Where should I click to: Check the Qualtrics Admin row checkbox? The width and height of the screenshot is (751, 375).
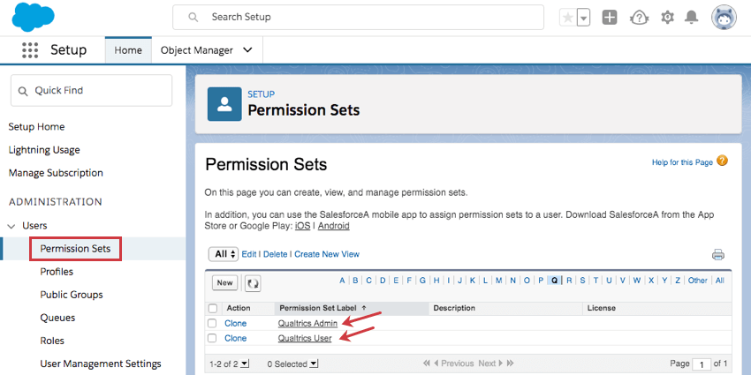[212, 323]
